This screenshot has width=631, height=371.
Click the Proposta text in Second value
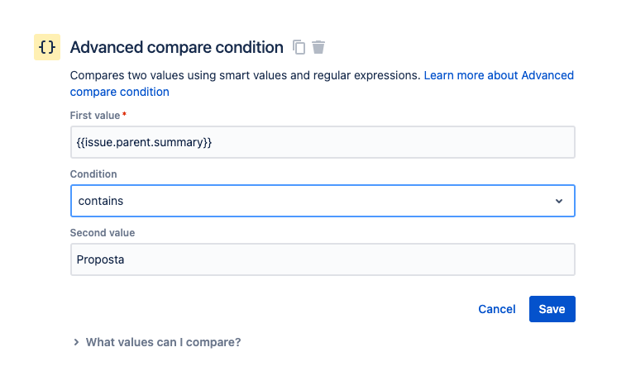click(x=100, y=259)
